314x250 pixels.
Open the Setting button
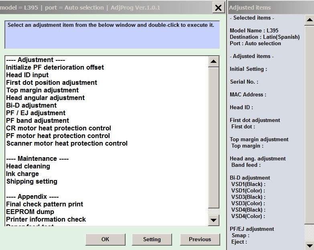(x=152, y=239)
